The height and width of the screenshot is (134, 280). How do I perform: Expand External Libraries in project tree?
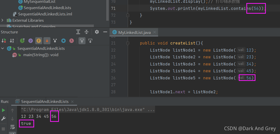click(x=2, y=20)
